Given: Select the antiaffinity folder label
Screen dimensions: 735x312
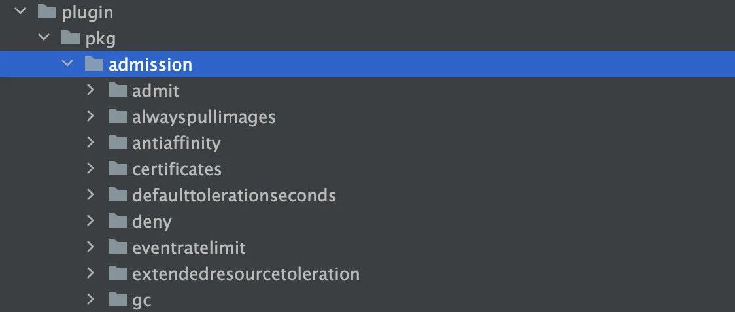Looking at the screenshot, I should (x=177, y=143).
